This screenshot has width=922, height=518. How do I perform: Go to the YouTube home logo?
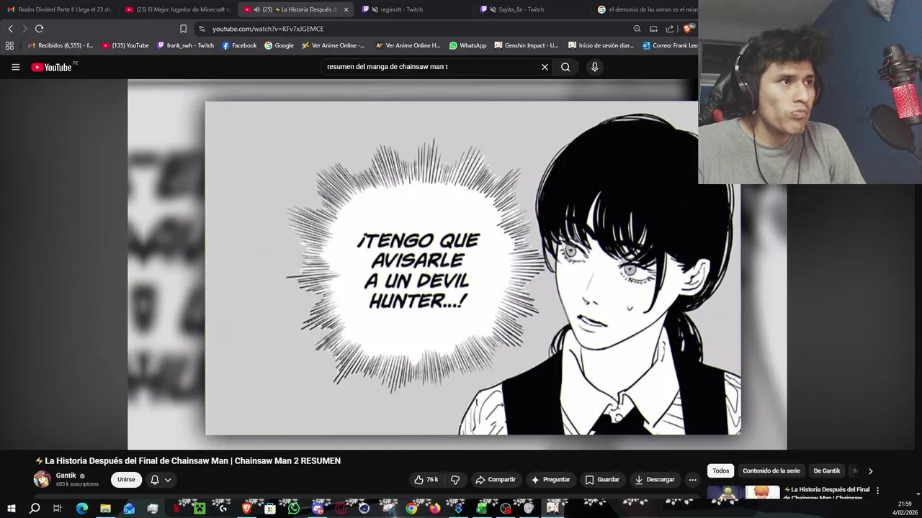tap(51, 67)
